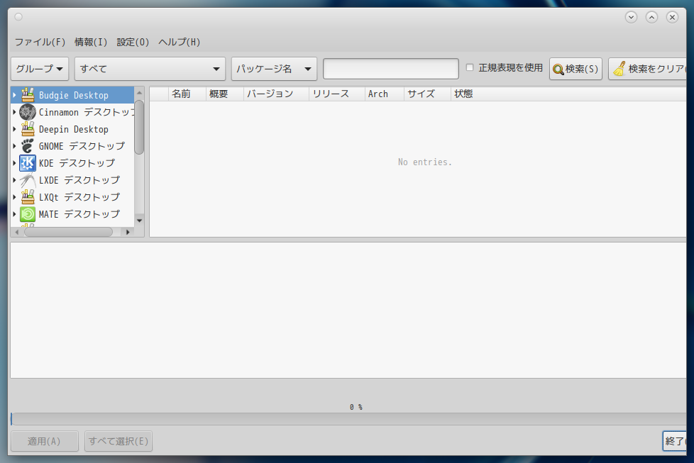
Task: Click the LXQt desktop icon
Action: 28,197
